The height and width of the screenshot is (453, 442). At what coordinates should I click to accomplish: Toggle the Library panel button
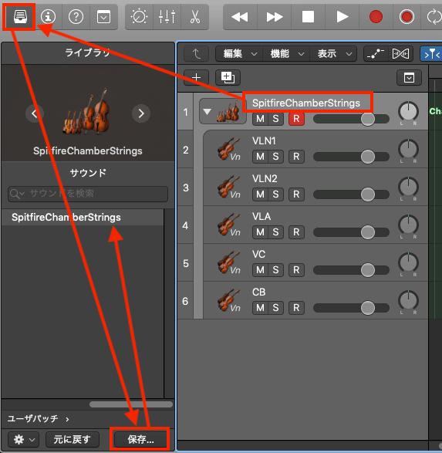click(20, 17)
